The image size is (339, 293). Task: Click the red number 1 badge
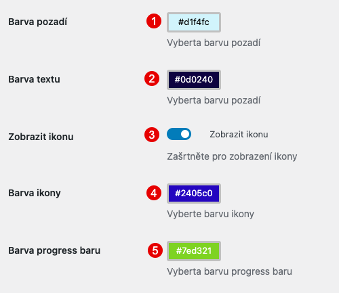click(x=154, y=21)
